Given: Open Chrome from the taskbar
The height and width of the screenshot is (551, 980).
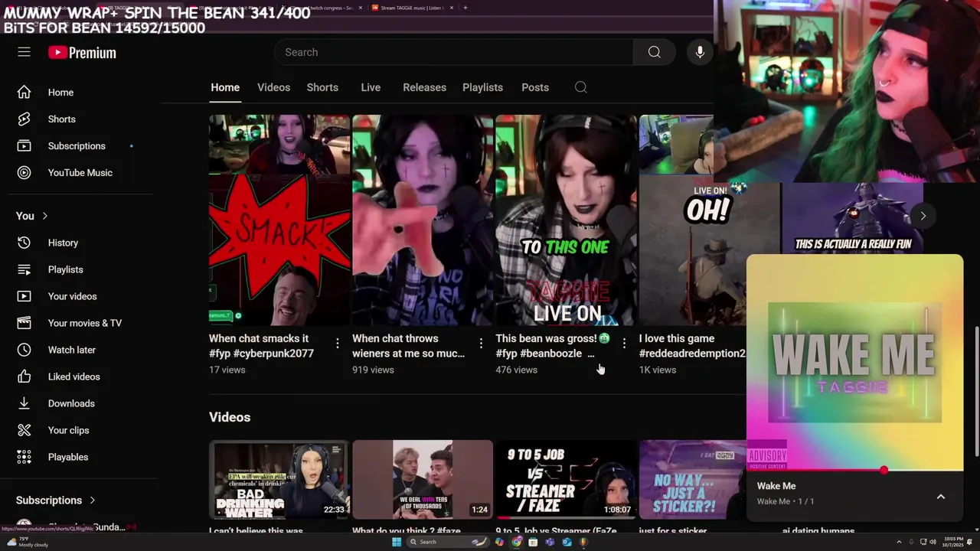Looking at the screenshot, I should point(516,542).
